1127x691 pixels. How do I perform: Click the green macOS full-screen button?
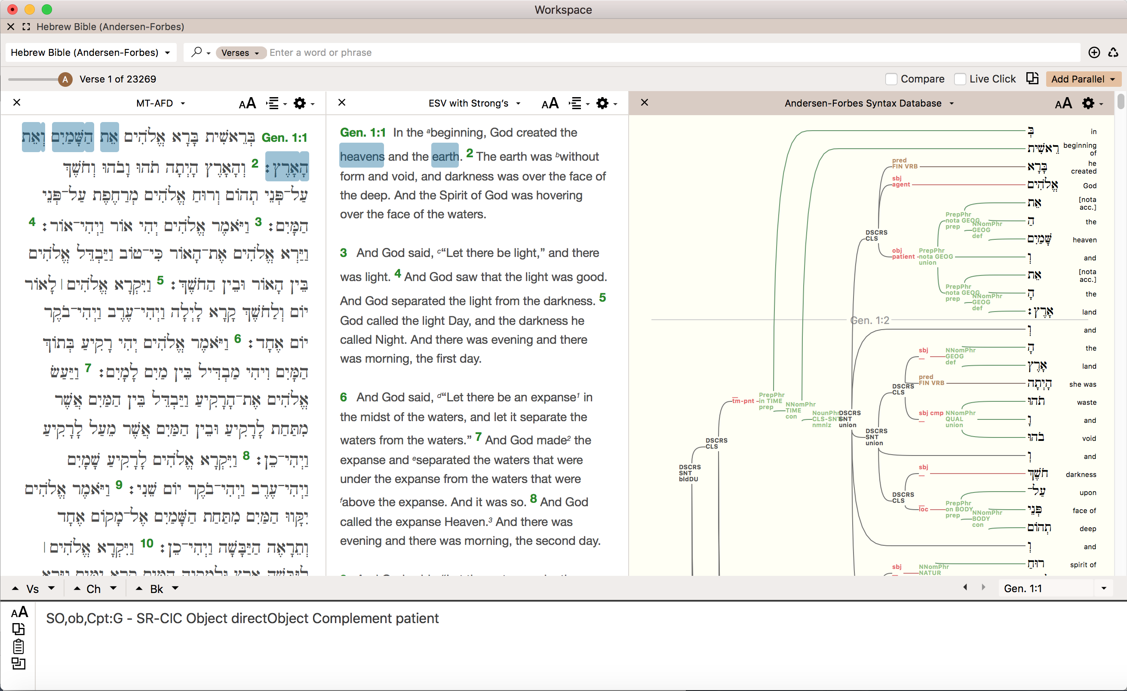coord(47,9)
